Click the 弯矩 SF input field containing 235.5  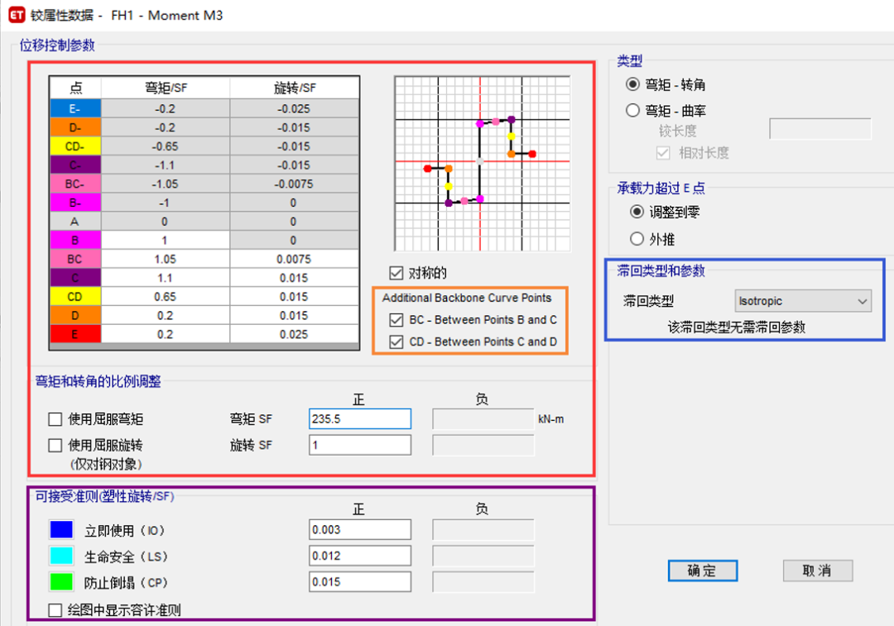point(359,418)
